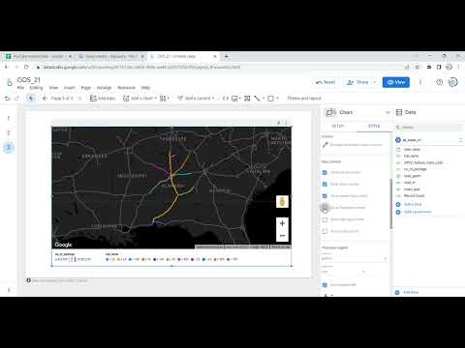Screen dimensions: 465x348
Task: Zoom out on the map
Action: tap(282, 236)
